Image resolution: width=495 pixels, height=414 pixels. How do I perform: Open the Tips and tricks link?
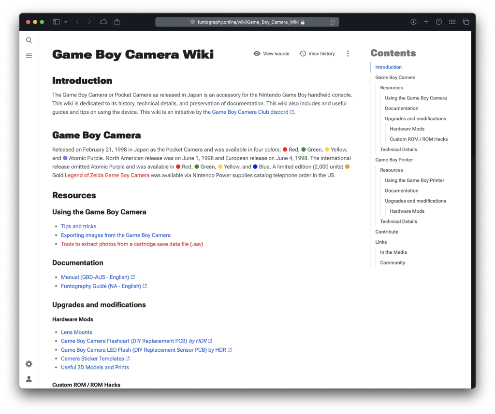tap(78, 226)
